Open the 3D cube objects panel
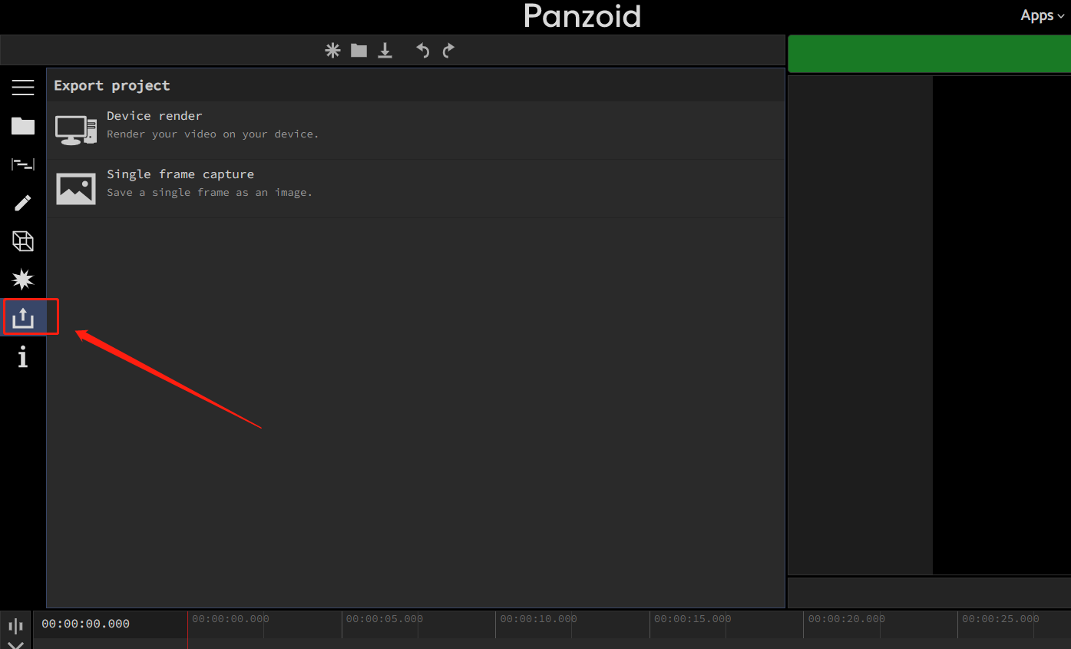 (x=23, y=240)
